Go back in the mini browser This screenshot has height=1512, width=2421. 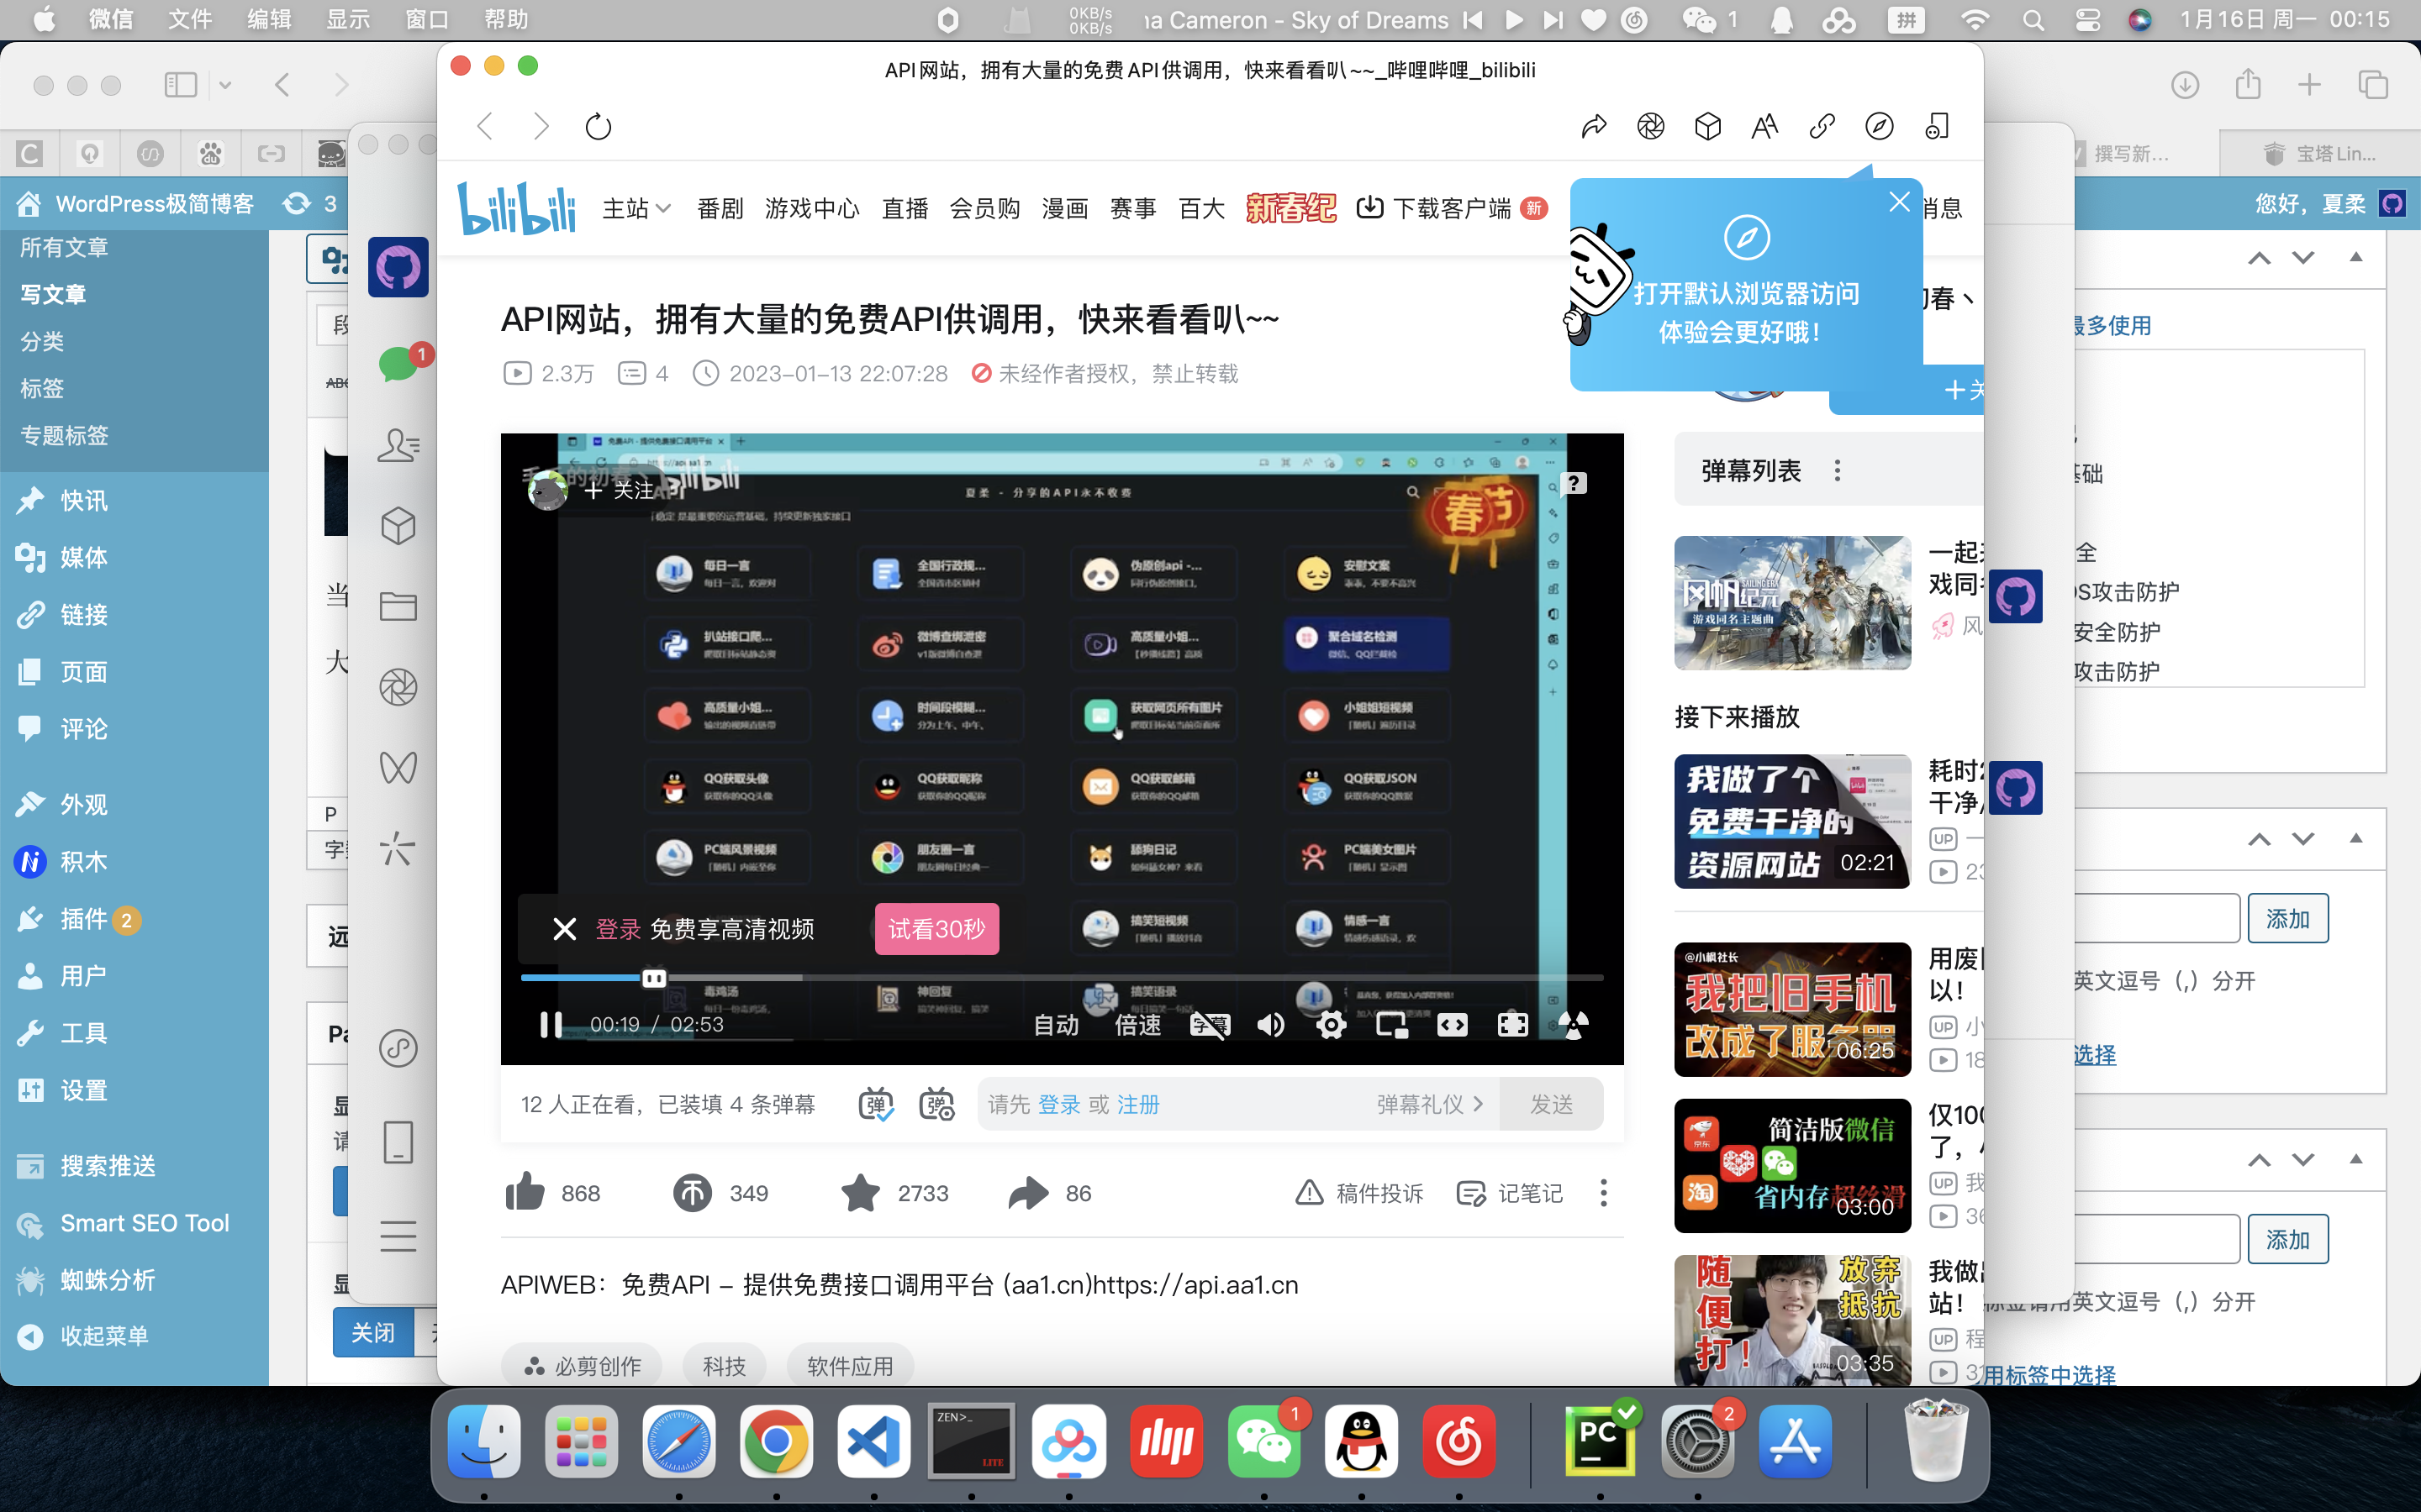[486, 127]
